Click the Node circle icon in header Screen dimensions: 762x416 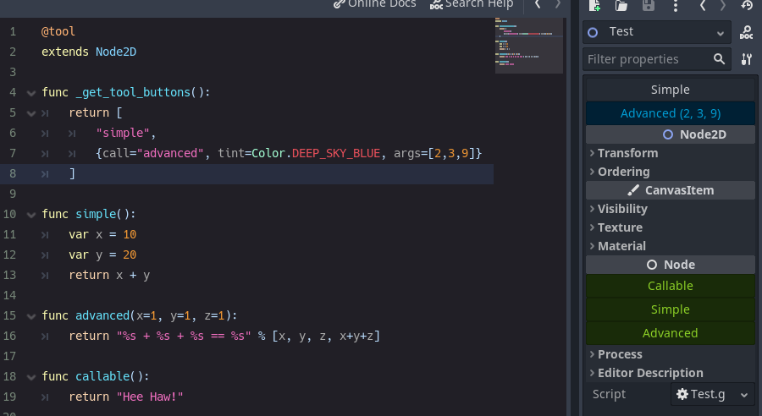(652, 265)
